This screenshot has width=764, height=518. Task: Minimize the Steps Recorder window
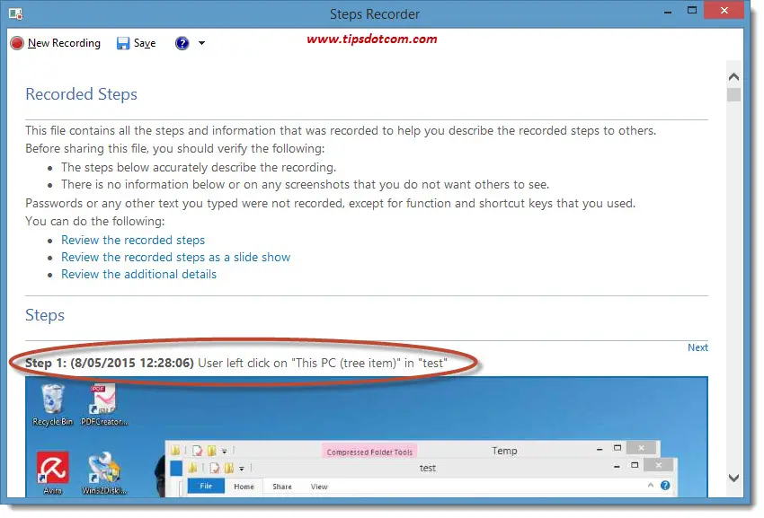668,11
